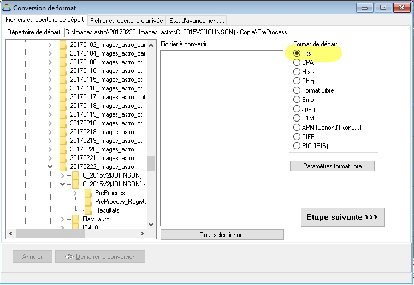414x285 pixels.
Task: Collapse the 20170222_Images_astro folder
Action: coord(50,167)
